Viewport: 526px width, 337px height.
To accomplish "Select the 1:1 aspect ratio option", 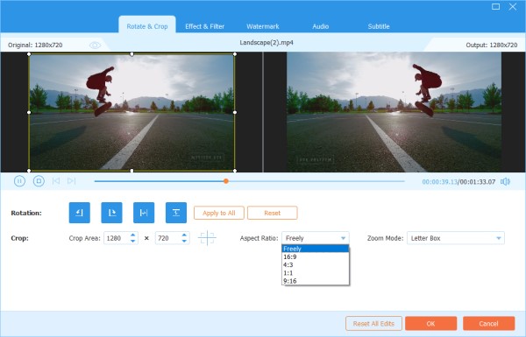I will [316, 273].
